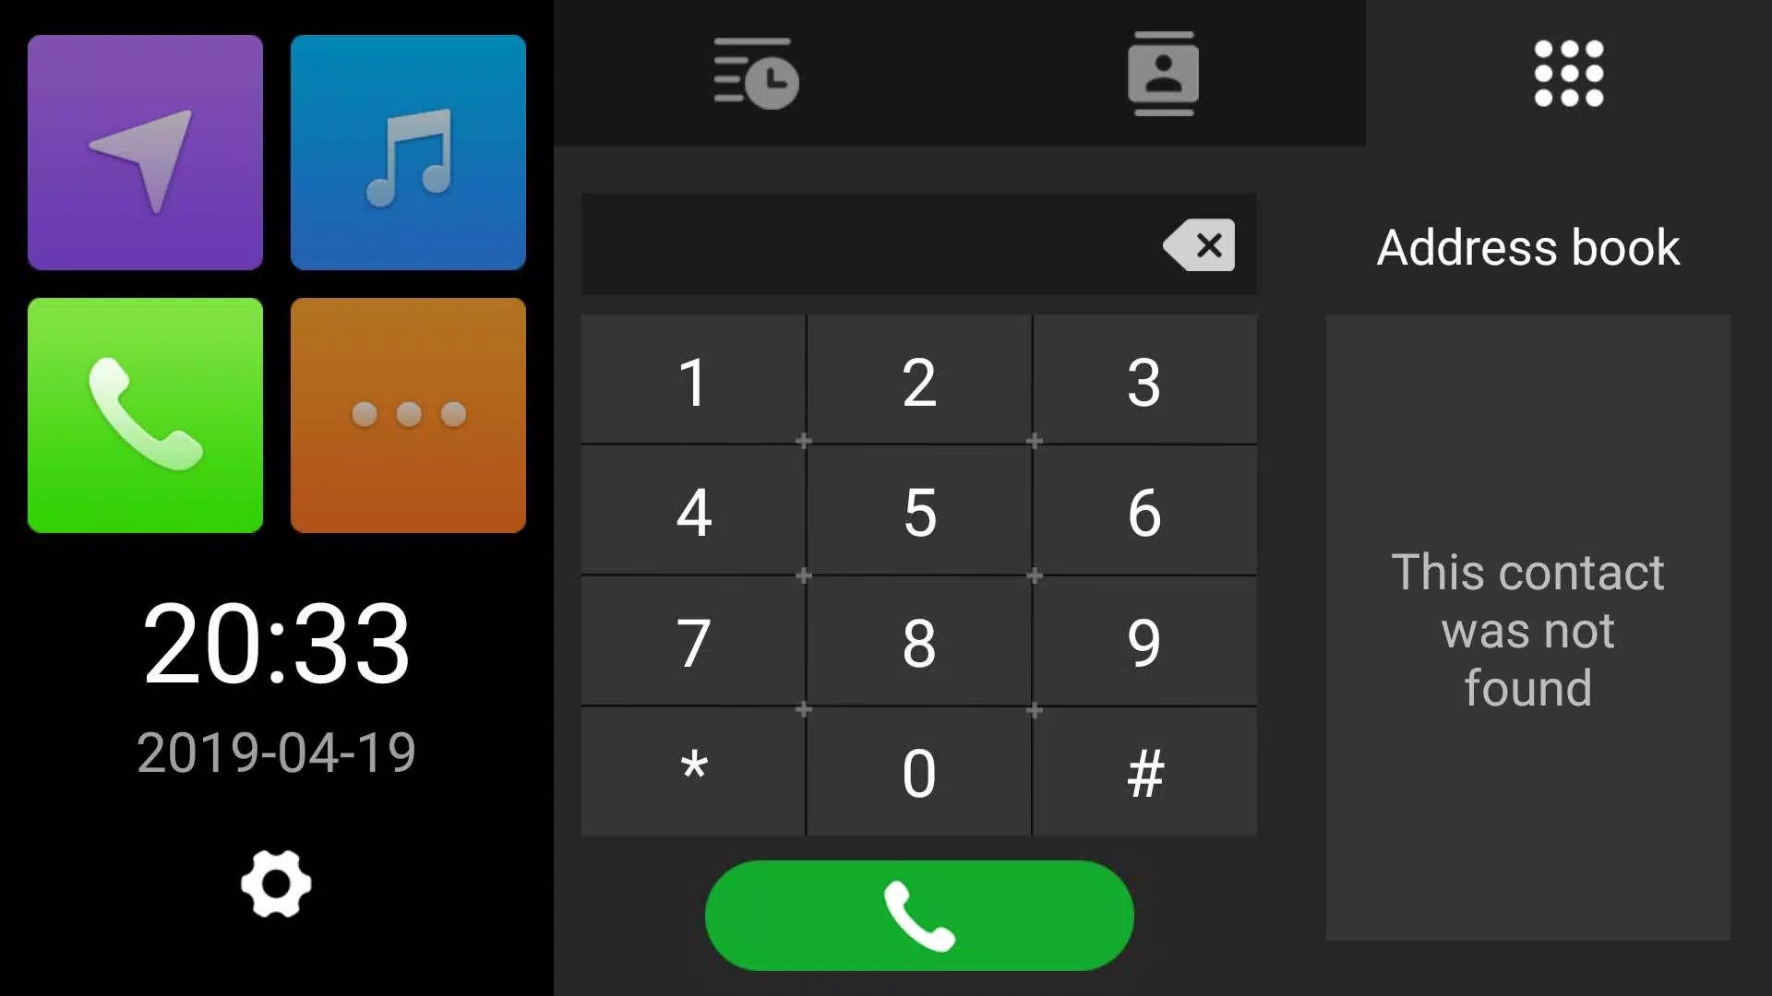Tap digit 2 on keypad
Image resolution: width=1772 pixels, height=996 pixels.
[x=919, y=383]
